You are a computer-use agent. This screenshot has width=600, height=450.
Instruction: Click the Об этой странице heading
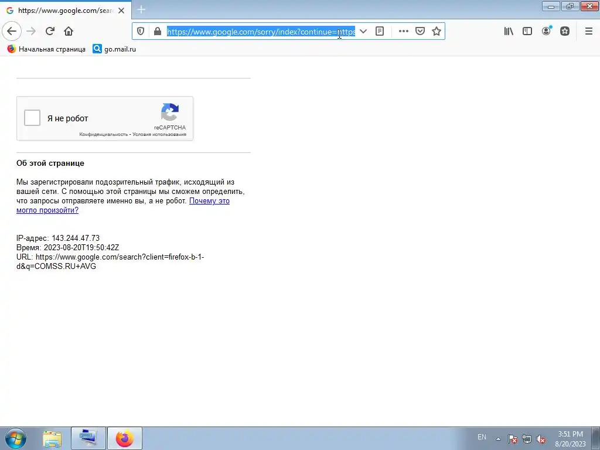tap(50, 163)
